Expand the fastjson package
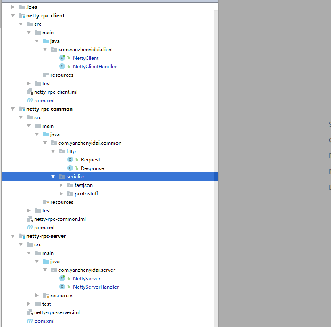 point(61,185)
